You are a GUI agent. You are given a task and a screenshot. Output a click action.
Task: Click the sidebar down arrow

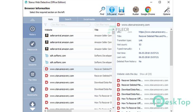coord(32,109)
